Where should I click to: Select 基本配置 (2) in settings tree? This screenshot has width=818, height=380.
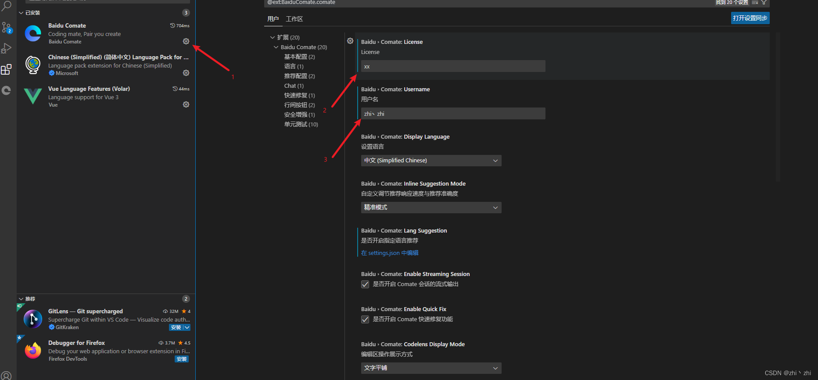[x=300, y=57]
